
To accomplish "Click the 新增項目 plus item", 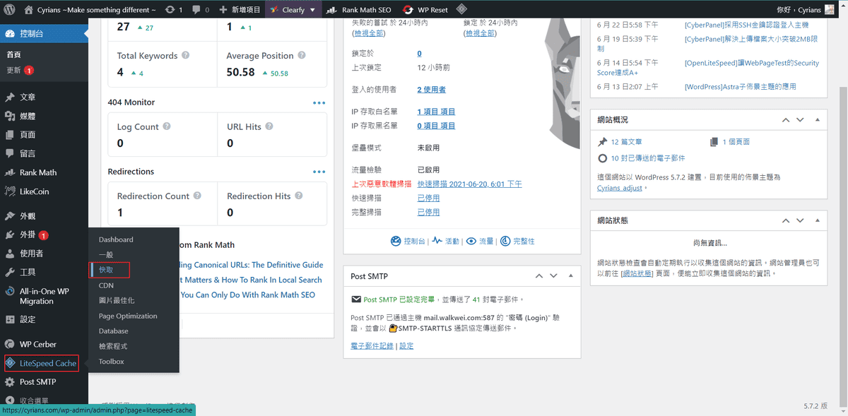I will tap(239, 10).
